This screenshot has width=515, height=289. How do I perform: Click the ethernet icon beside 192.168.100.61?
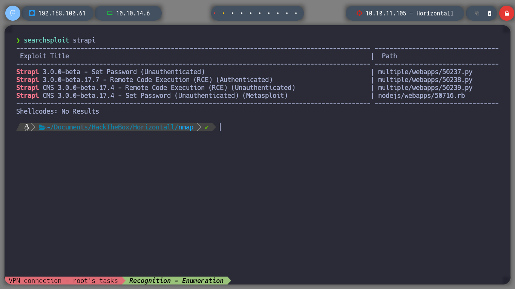[32, 13]
